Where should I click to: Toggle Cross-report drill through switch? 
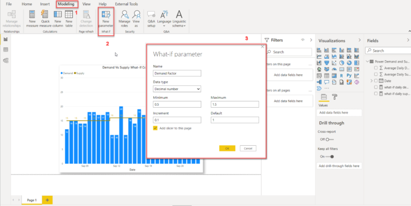[329, 139]
